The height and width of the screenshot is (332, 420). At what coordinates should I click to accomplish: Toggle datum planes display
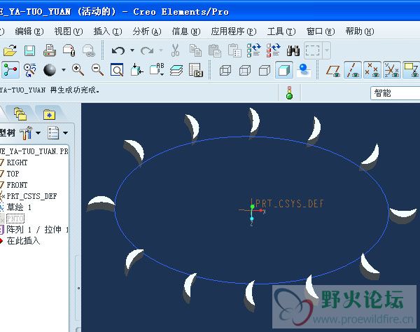(x=333, y=71)
